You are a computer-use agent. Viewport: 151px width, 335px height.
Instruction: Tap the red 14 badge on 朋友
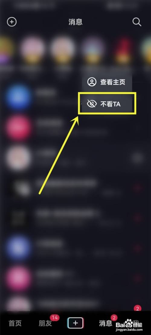(x=55, y=318)
